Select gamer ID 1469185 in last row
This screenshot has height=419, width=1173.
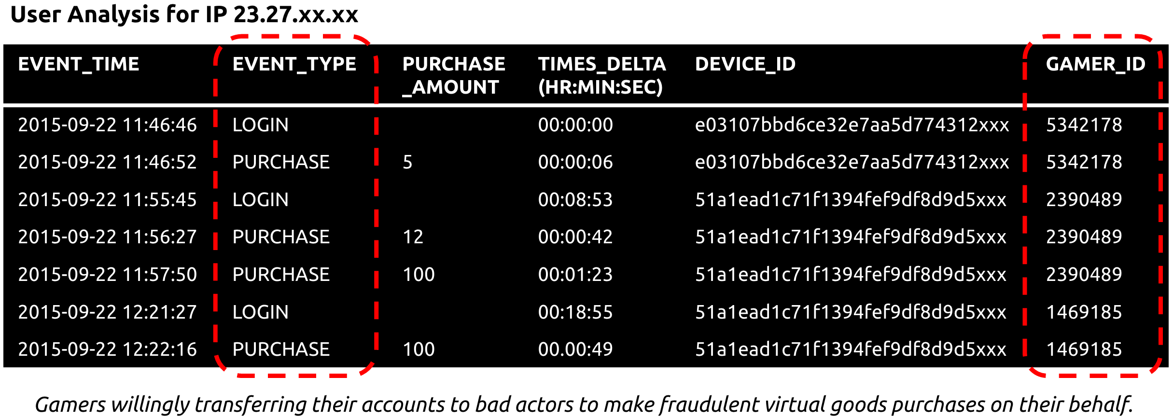pyautogui.click(x=1084, y=349)
